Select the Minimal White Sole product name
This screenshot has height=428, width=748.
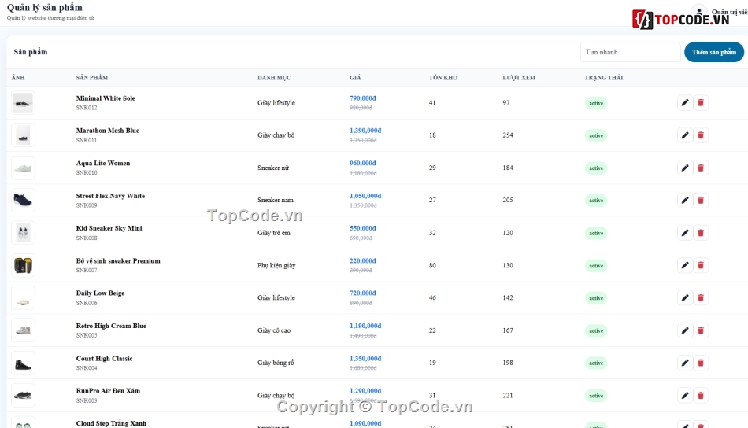pyautogui.click(x=106, y=98)
